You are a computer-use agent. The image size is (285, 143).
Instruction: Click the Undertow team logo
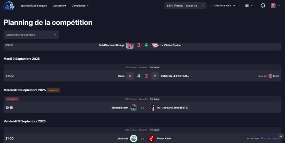[x=134, y=139]
